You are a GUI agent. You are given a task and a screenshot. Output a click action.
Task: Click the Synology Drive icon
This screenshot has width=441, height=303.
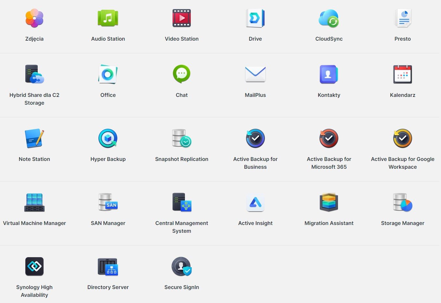(x=255, y=18)
